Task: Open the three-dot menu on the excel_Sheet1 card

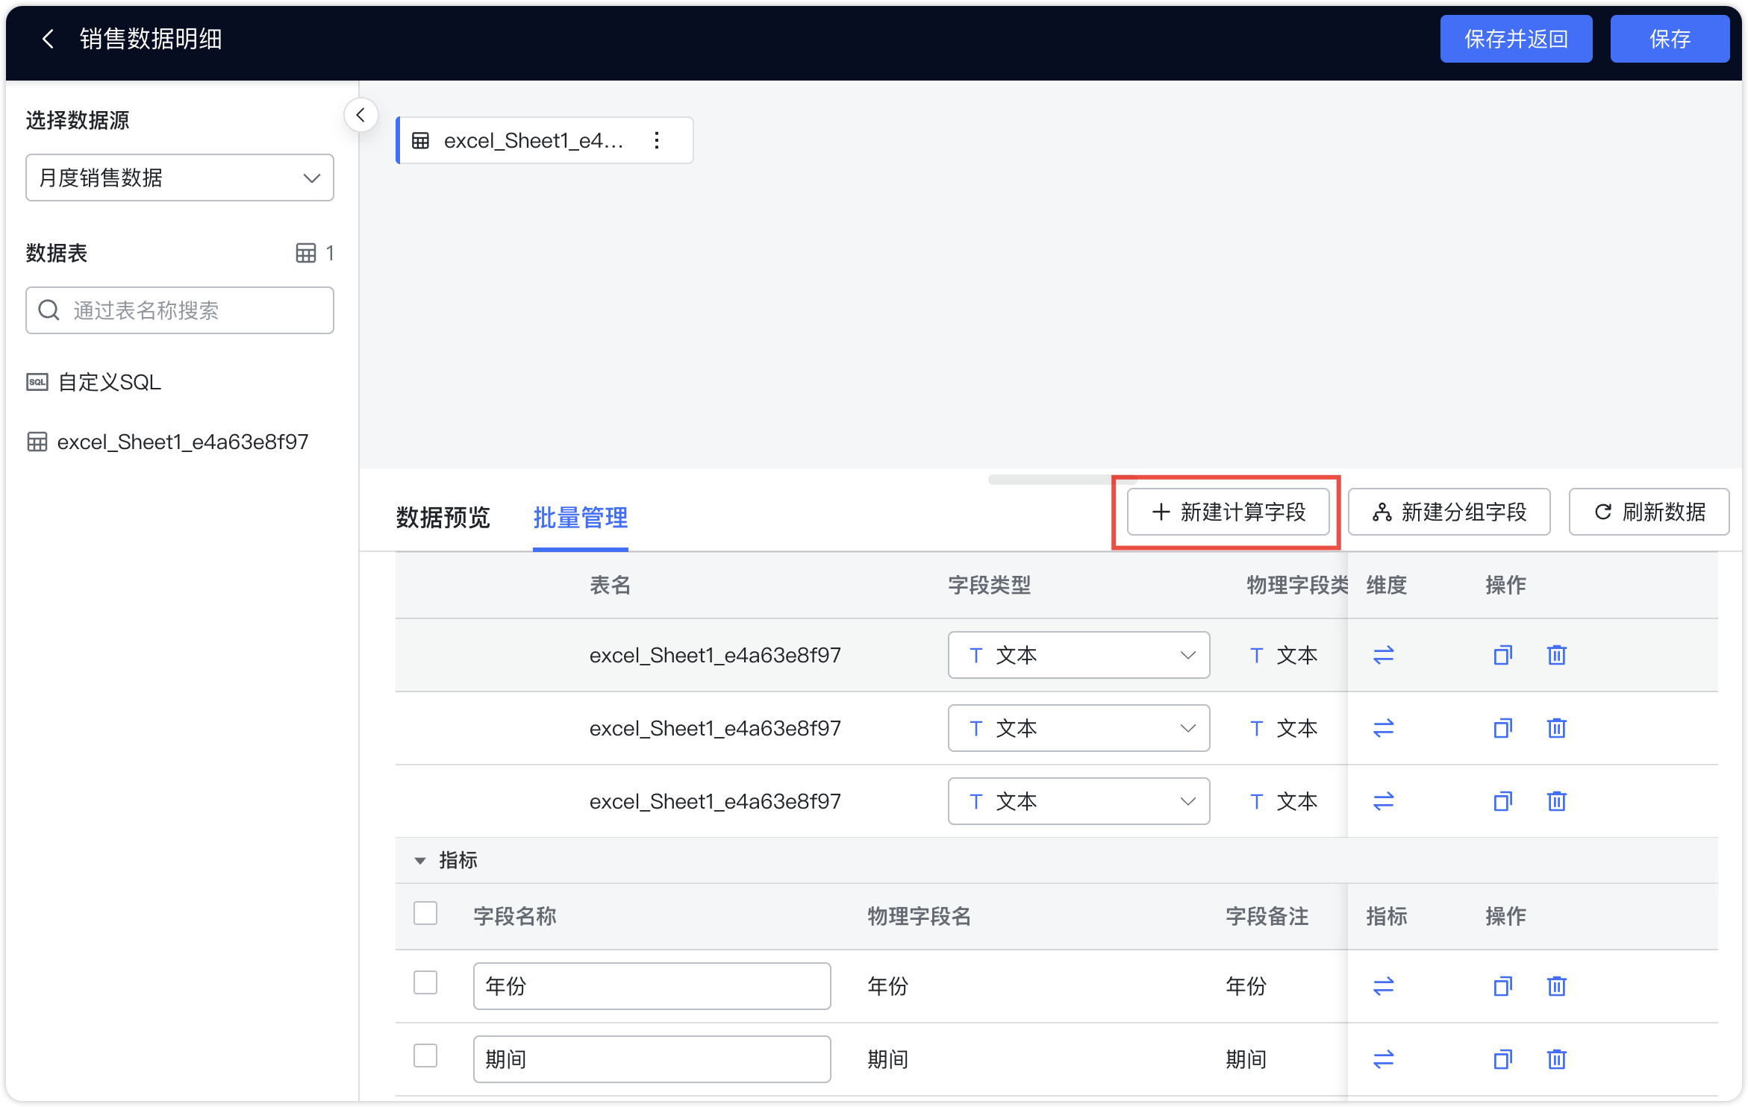Action: [x=657, y=140]
